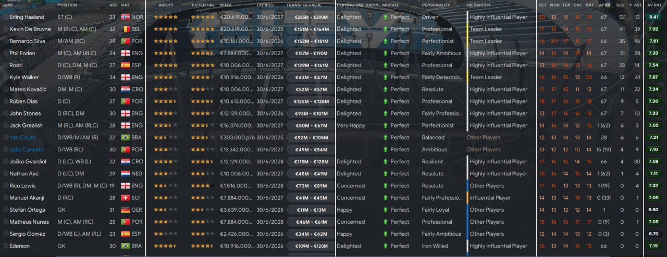Image resolution: width=667 pixels, height=257 pixels.
Task: Sort the list by Age header
Action: [x=113, y=5]
